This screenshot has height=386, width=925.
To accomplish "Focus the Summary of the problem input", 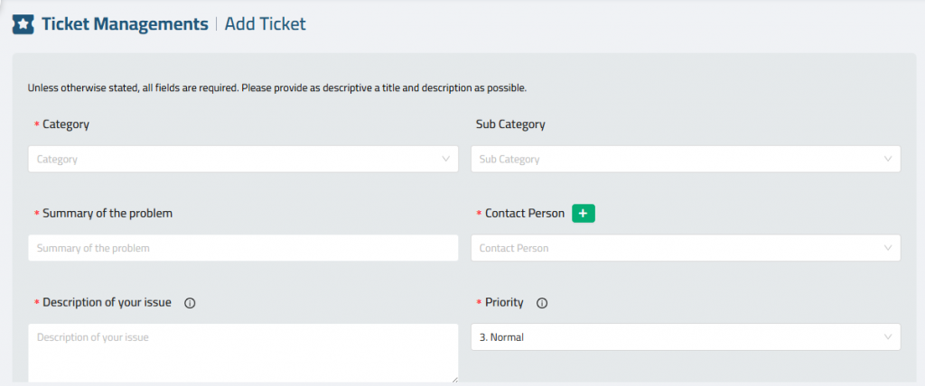I will pyautogui.click(x=243, y=248).
